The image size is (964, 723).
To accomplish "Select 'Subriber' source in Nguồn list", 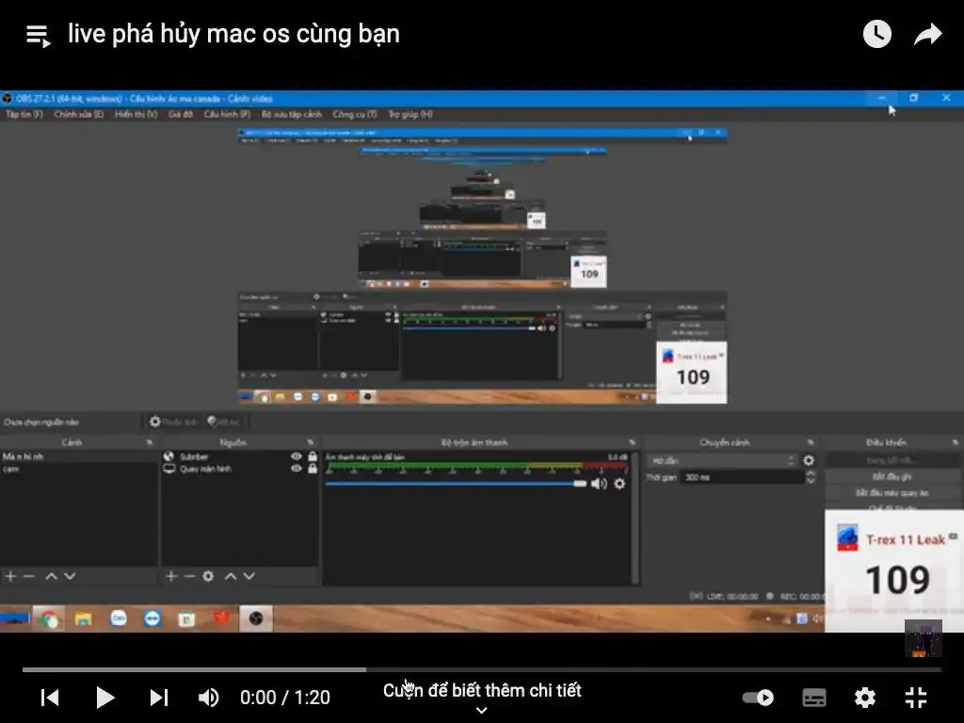I will [194, 457].
